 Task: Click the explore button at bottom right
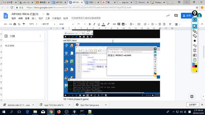pos(192,96)
